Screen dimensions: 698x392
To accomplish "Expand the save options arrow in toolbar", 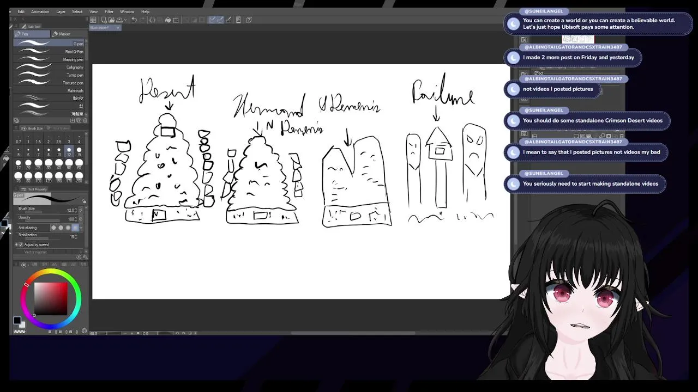I will [125, 20].
